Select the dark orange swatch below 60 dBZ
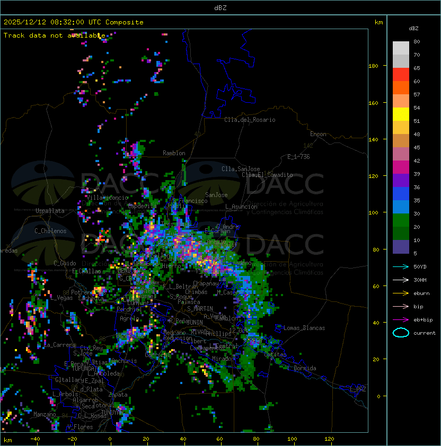Screen dimensions: 441x446 click(401, 88)
